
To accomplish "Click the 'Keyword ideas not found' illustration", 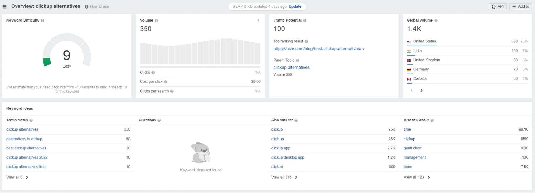I will (201, 152).
